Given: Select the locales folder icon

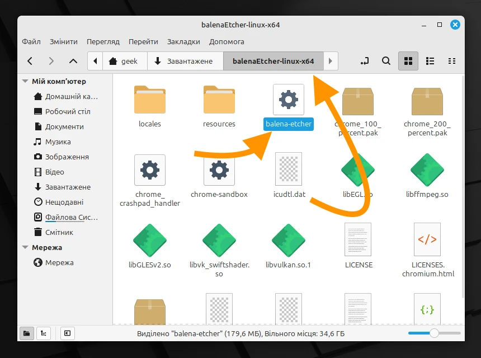Looking at the screenshot, I should pos(150,100).
